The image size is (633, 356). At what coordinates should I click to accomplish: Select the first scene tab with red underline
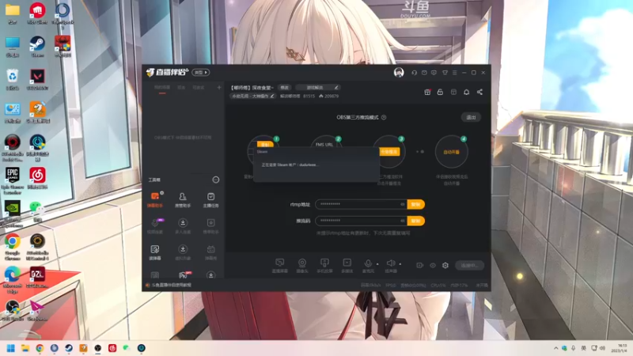coord(162,88)
